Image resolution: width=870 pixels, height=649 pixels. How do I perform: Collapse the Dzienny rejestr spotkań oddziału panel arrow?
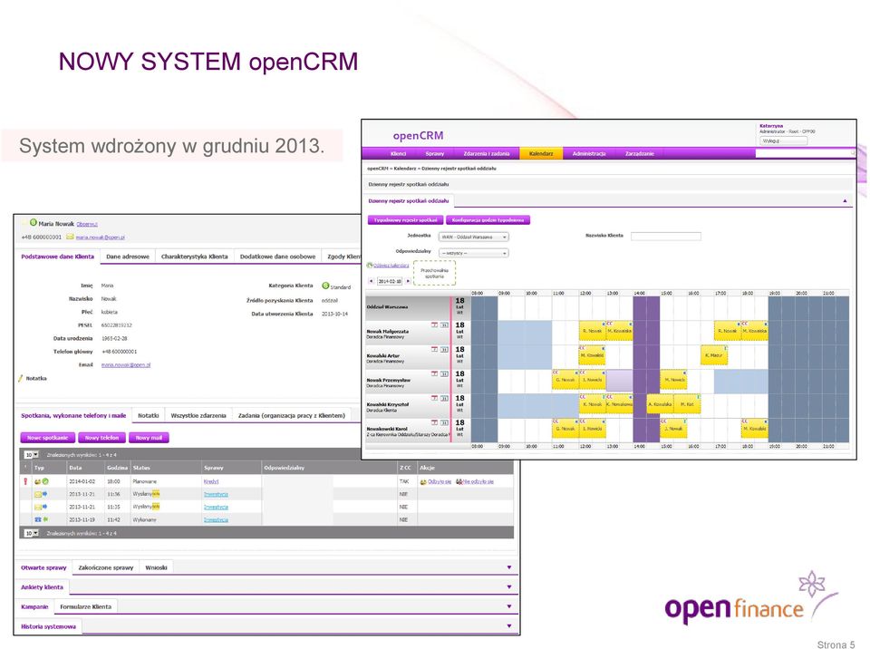tap(845, 201)
